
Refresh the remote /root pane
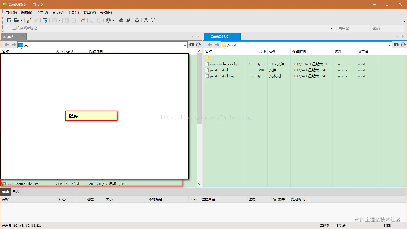[x=403, y=45]
